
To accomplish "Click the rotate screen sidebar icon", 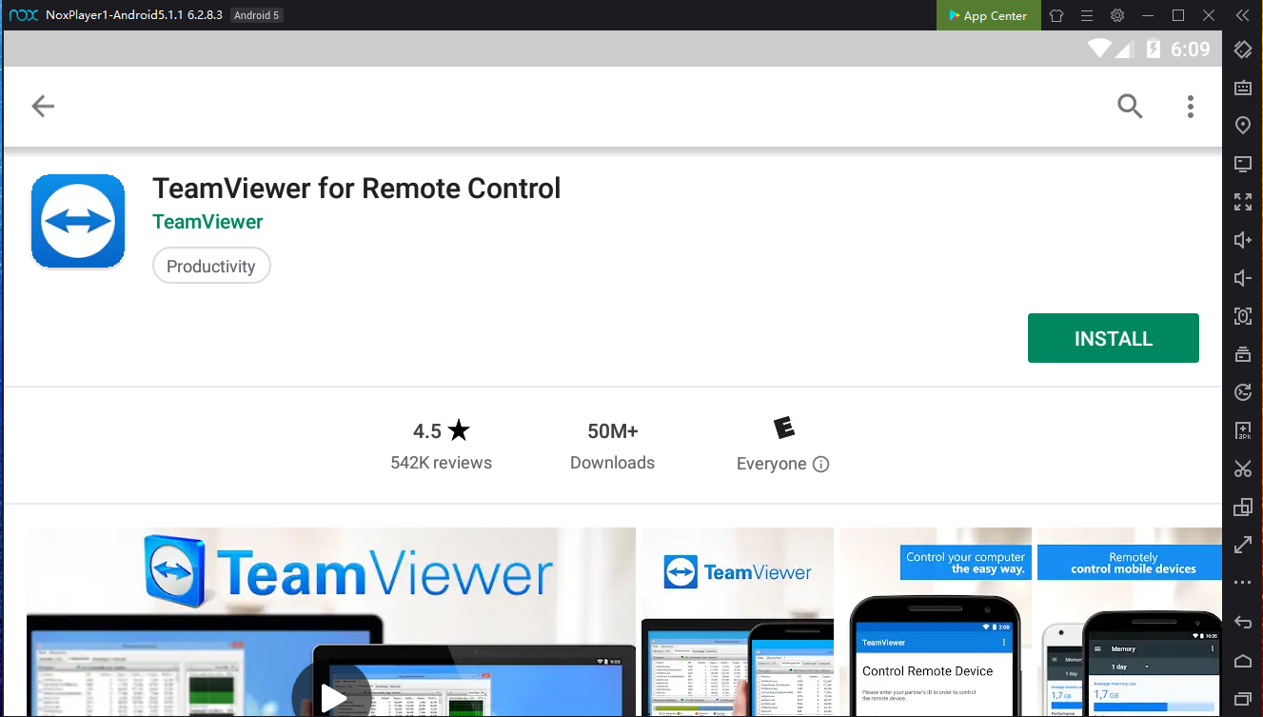I will [x=1242, y=50].
